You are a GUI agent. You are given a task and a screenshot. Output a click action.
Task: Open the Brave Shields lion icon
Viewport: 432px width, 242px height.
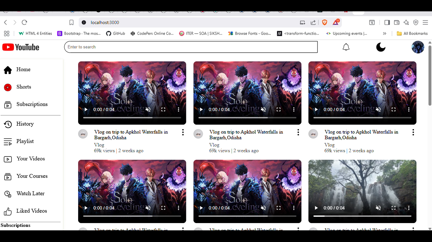coord(324,22)
